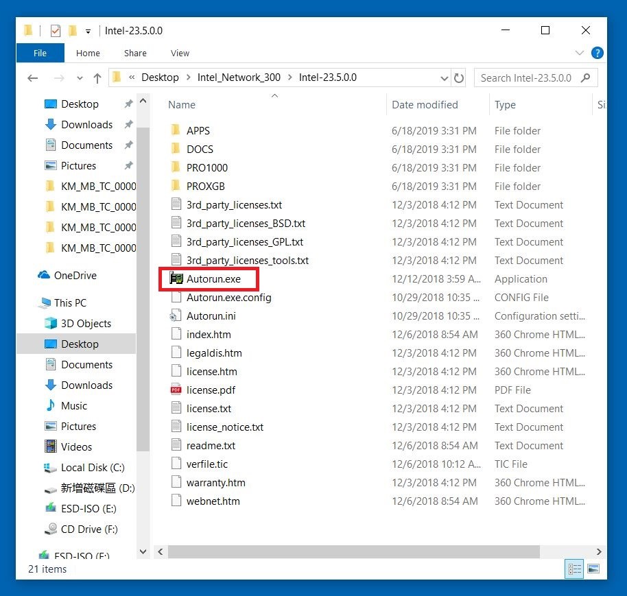Viewport: 627px width, 596px height.
Task: Select the Autorun.ini settings file icon
Action: pos(176,316)
